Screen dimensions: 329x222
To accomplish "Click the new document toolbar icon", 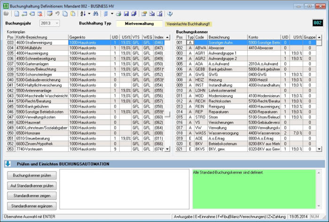I will point(16,14).
